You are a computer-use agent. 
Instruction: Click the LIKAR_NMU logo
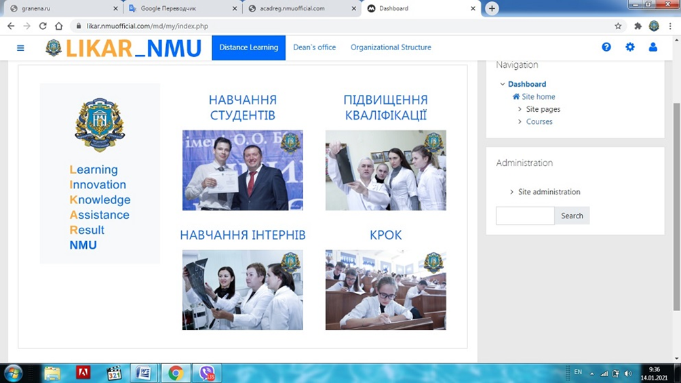[123, 48]
